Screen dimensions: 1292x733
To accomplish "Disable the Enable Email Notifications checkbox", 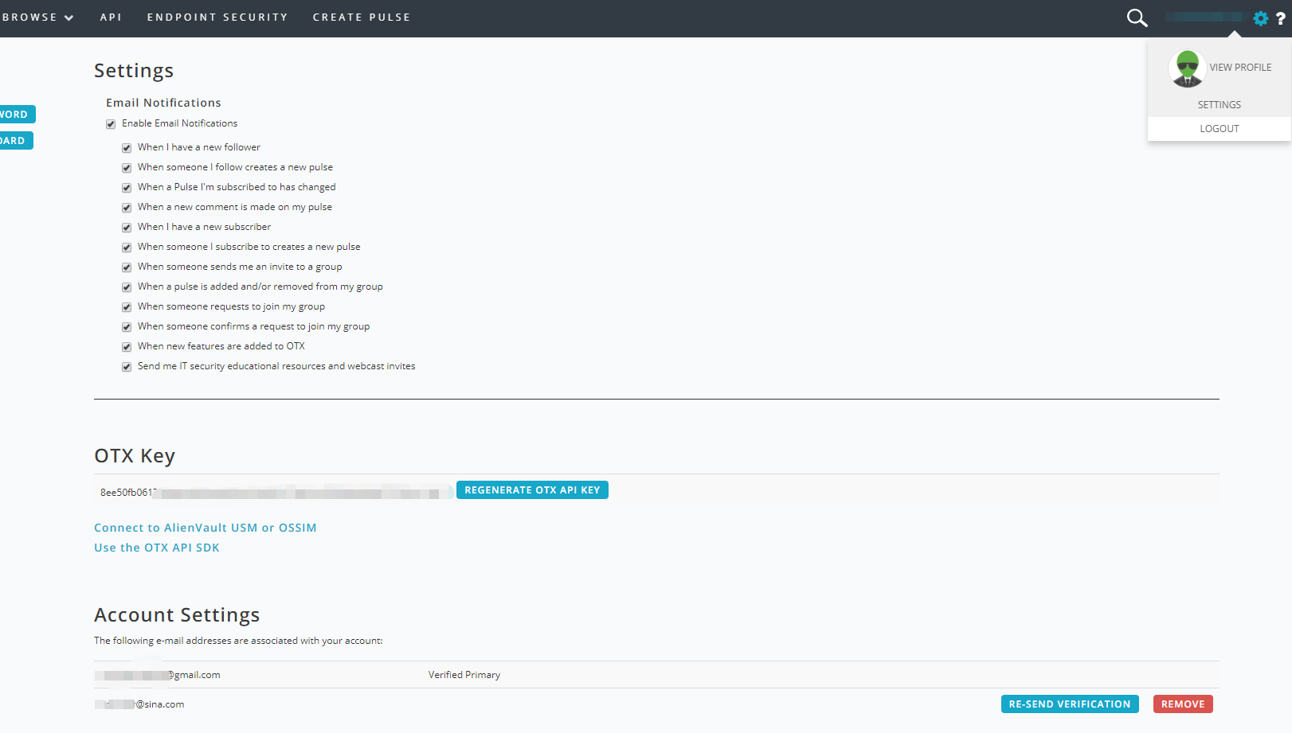I will coord(111,124).
